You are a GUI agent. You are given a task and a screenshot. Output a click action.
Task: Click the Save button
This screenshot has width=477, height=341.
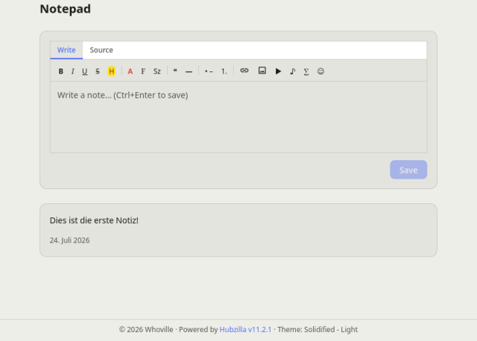[408, 170]
